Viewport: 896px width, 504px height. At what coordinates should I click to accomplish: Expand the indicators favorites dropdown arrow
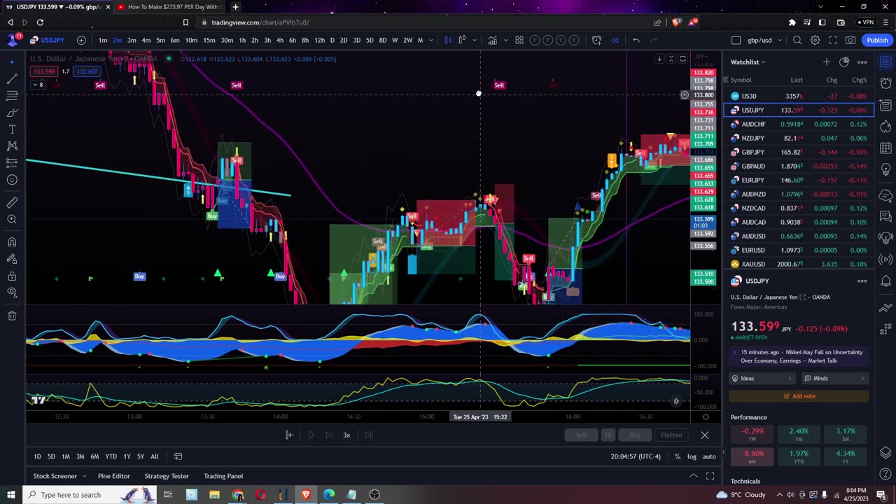click(505, 40)
